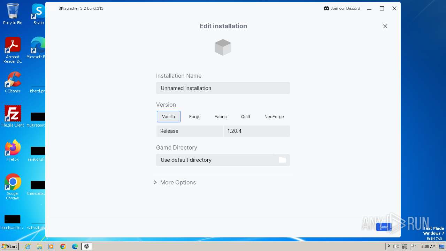Viewport: 446px width, 251px height.
Task: Select the handwritte... desktop file
Action: click(13, 222)
